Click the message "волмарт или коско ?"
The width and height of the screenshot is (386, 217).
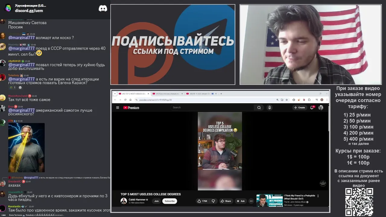coord(55,38)
